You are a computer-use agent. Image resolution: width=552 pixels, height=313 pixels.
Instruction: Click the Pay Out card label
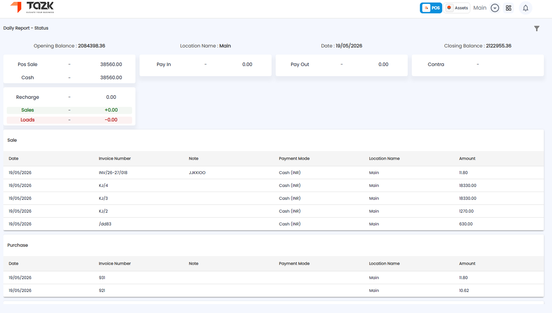300,64
